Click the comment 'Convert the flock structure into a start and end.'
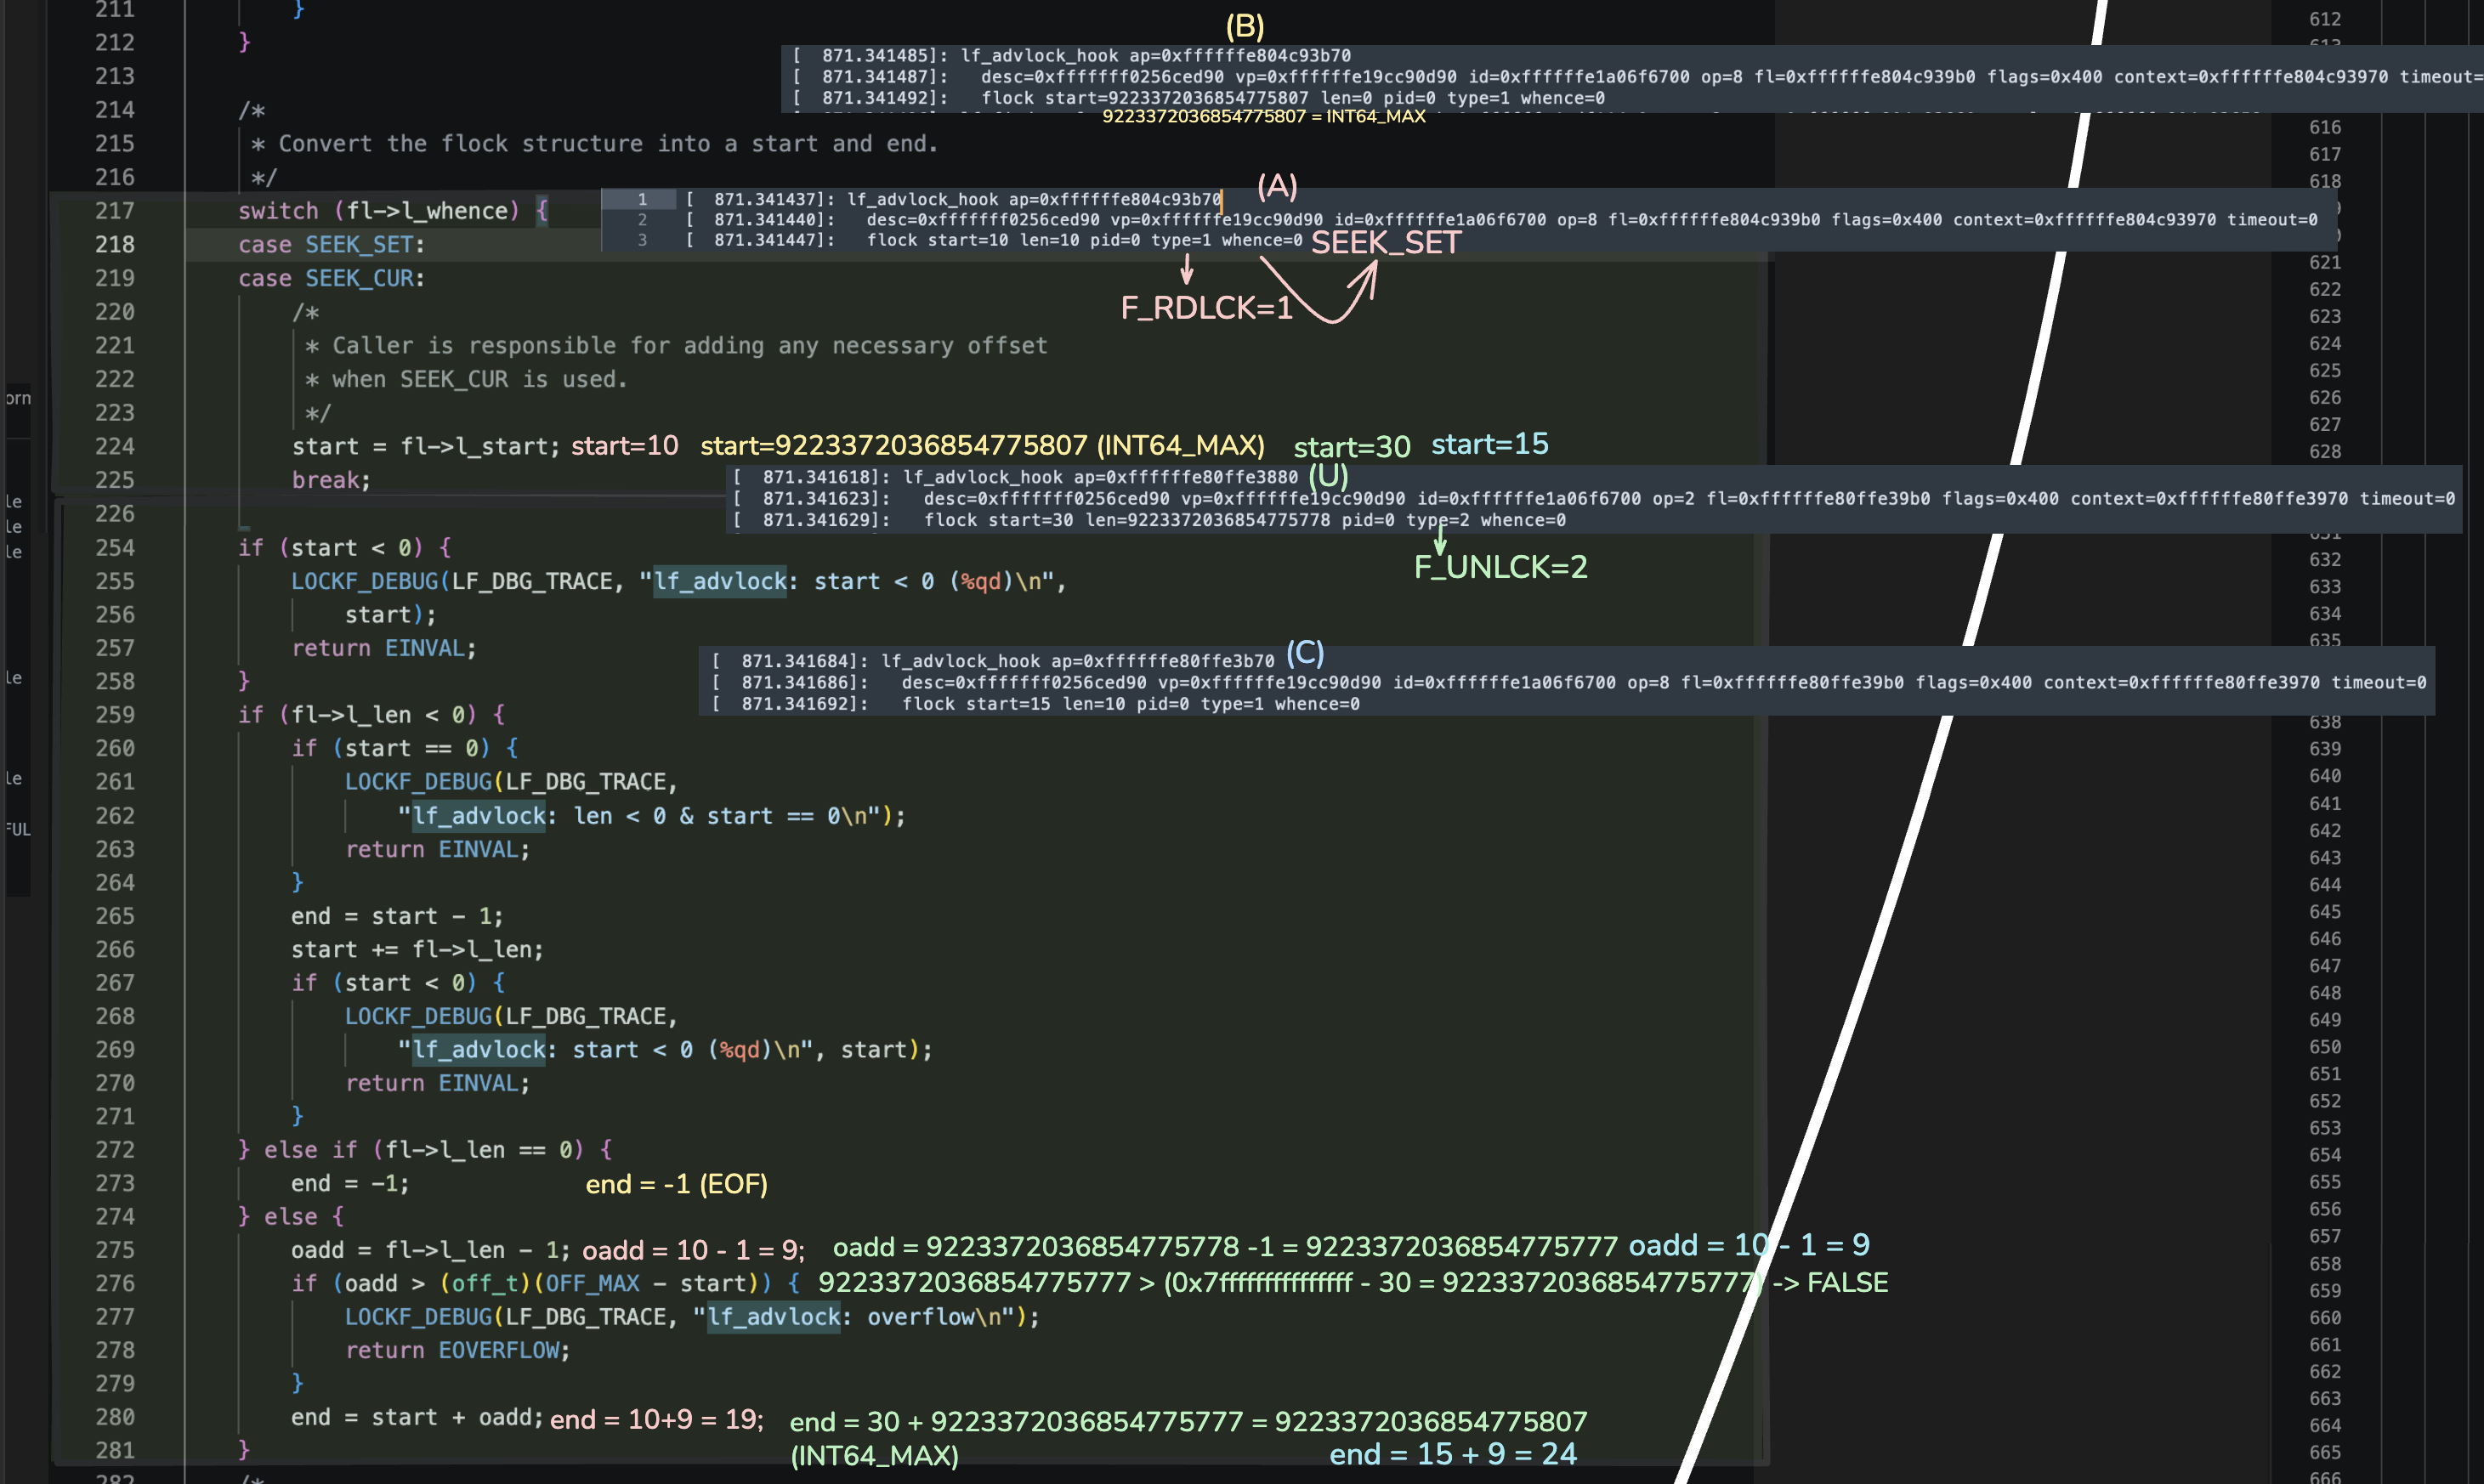 pyautogui.click(x=608, y=144)
